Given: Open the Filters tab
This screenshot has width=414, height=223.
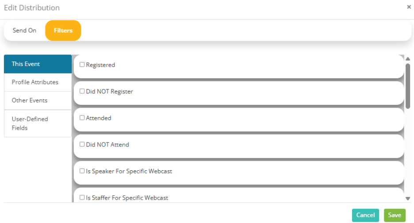Looking at the screenshot, I should tap(63, 31).
